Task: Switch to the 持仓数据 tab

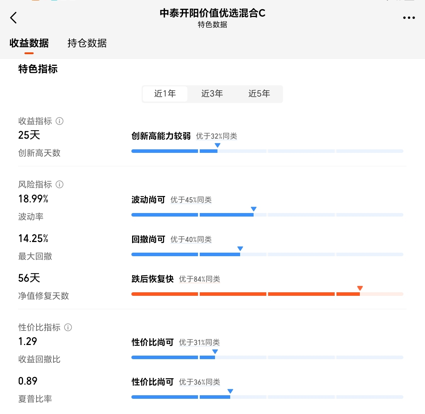Action: pos(87,43)
